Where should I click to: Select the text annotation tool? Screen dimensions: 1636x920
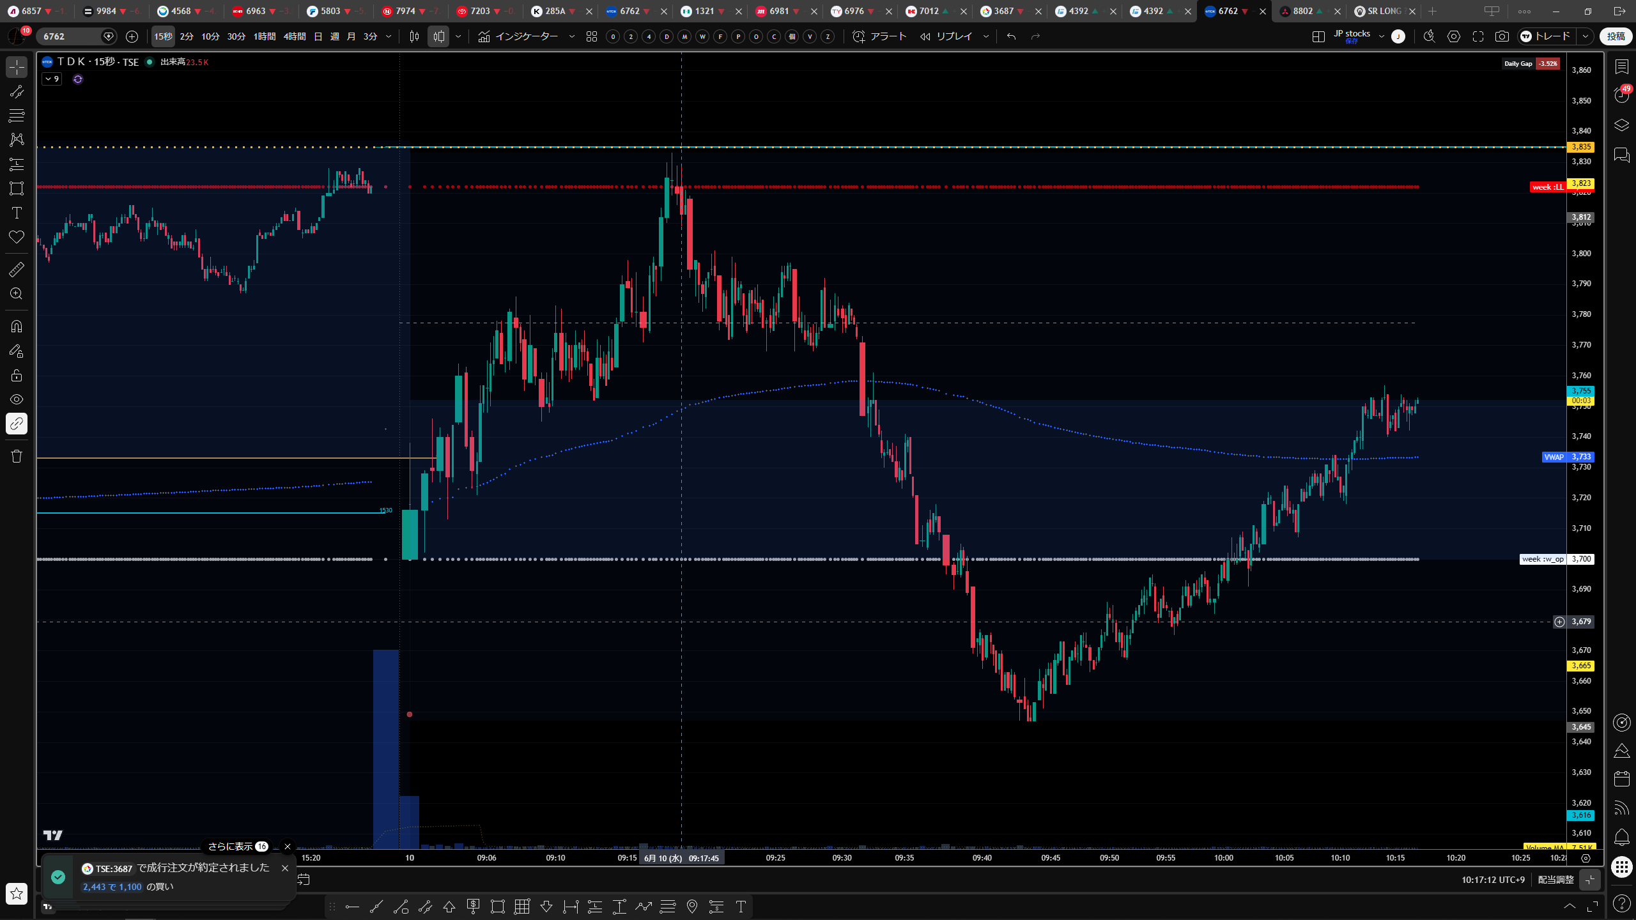tap(17, 213)
